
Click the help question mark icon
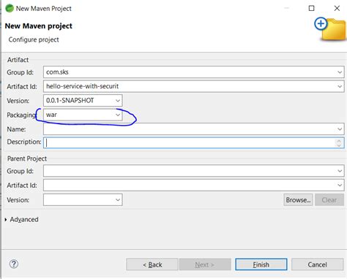tap(14, 264)
